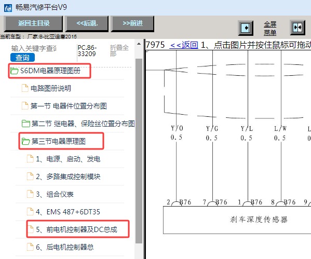Click the page icon beside EMS 487+6DT35

(30, 212)
